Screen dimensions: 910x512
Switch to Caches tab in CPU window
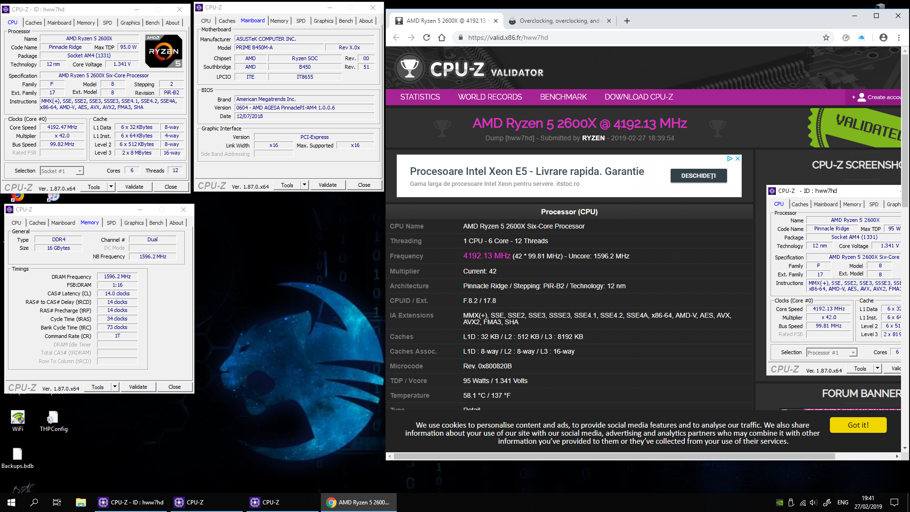pyautogui.click(x=33, y=23)
